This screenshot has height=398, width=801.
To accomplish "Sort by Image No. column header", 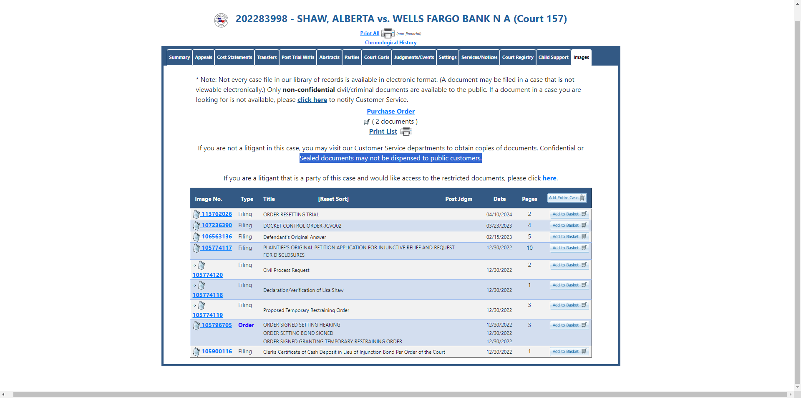I will 208,199.
